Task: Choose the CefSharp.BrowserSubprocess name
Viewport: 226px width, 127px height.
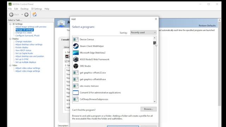Action: point(94,99)
